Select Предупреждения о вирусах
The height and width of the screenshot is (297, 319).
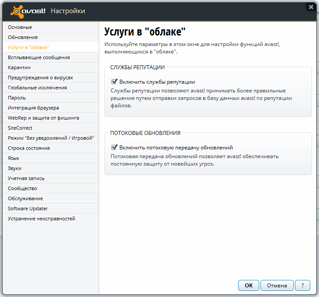(x=51, y=78)
